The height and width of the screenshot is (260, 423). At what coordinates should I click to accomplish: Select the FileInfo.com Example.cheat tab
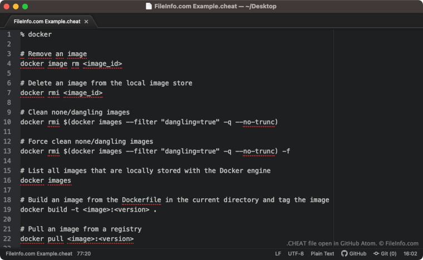point(47,22)
